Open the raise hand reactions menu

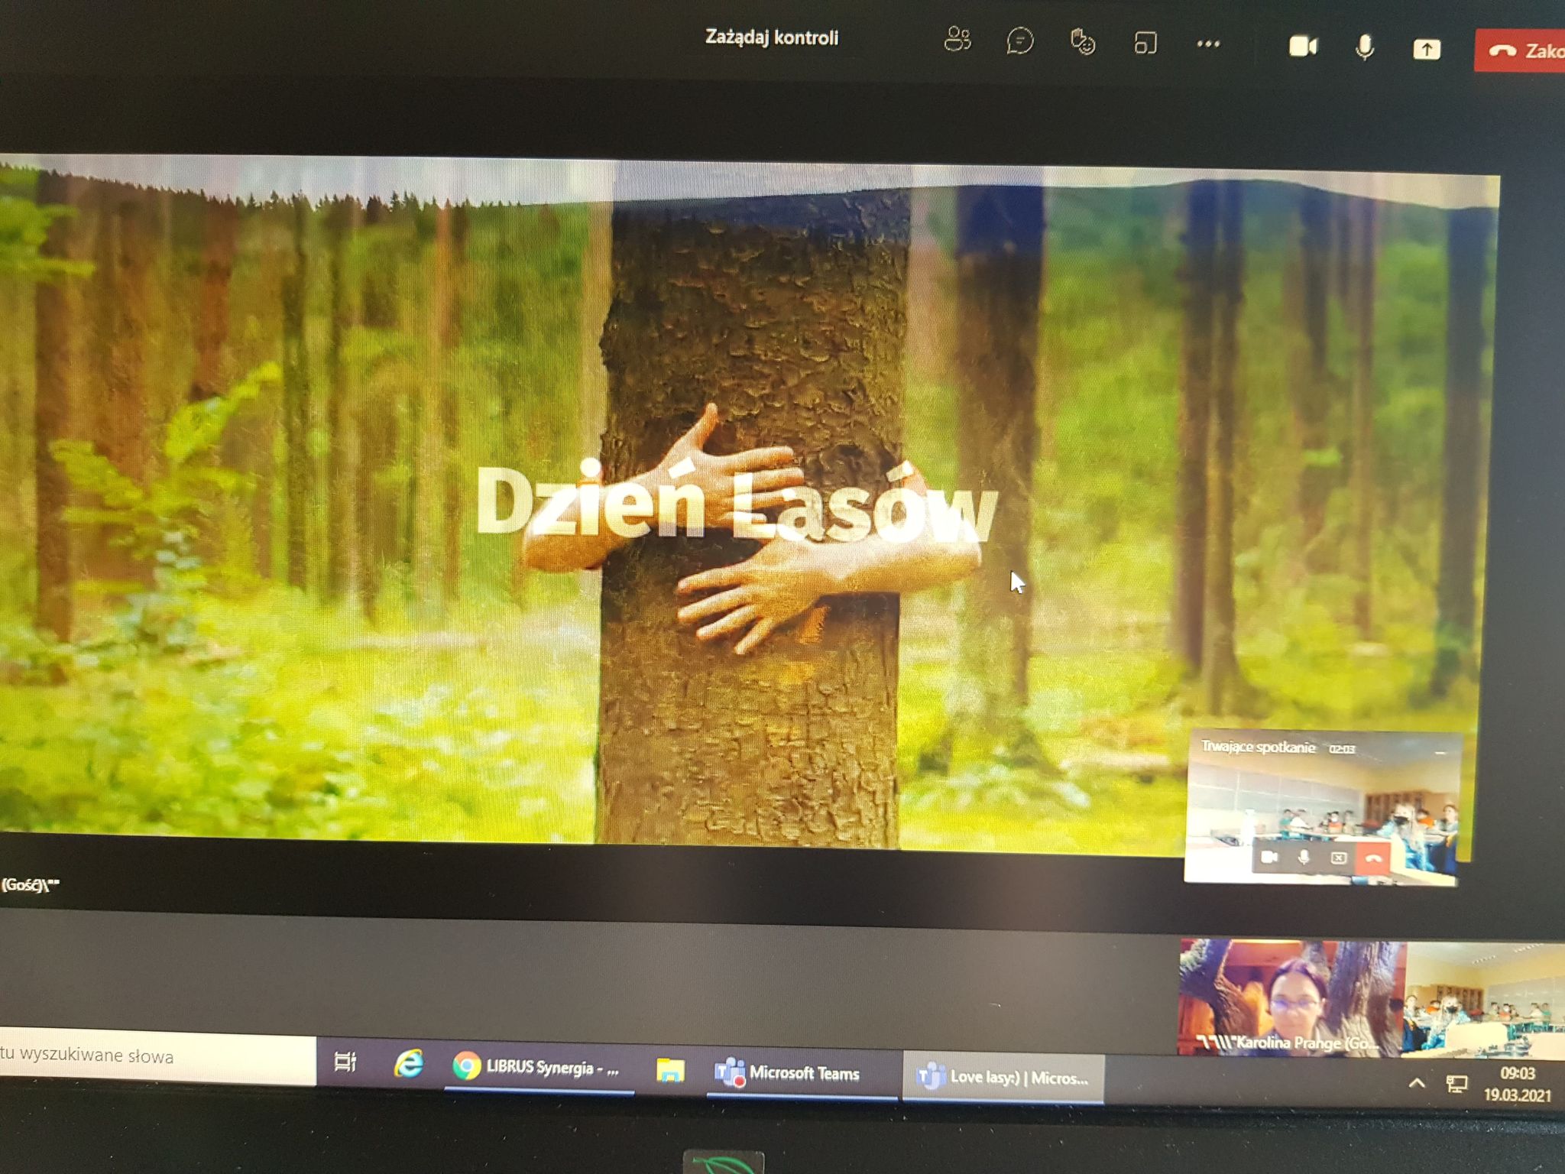coord(1082,43)
